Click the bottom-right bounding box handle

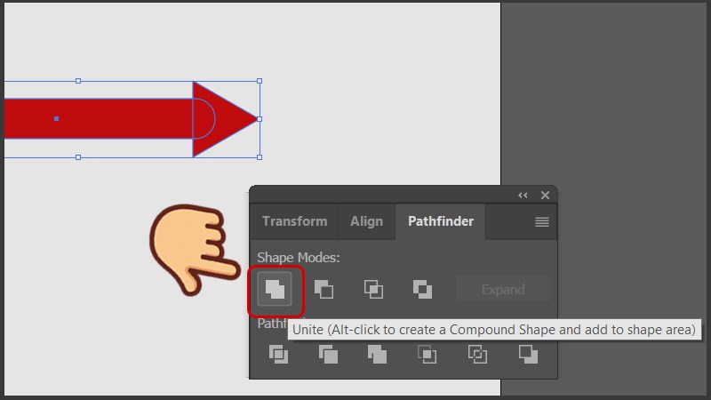(x=260, y=157)
